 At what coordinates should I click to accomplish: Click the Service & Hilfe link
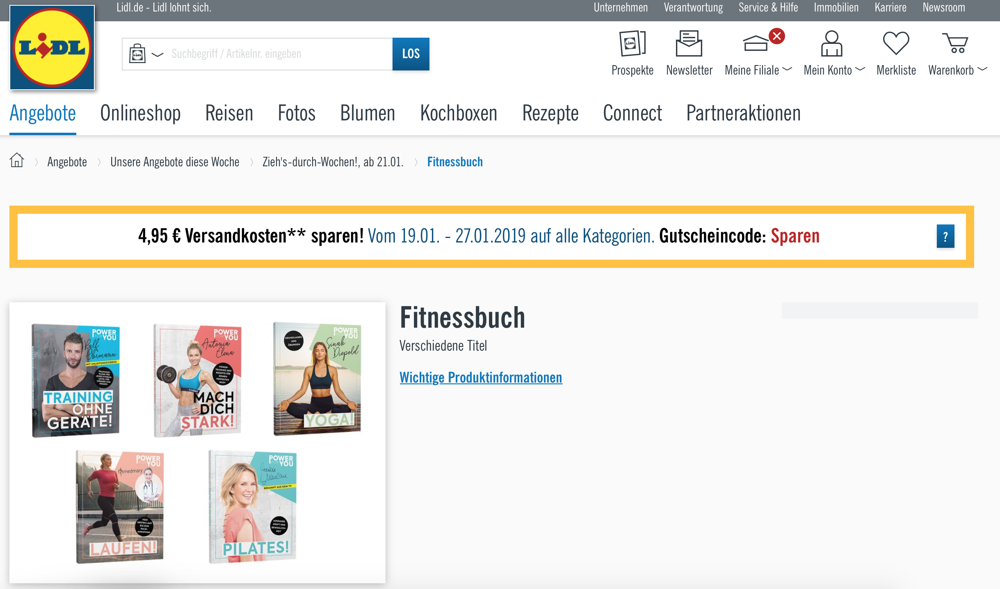(x=768, y=8)
